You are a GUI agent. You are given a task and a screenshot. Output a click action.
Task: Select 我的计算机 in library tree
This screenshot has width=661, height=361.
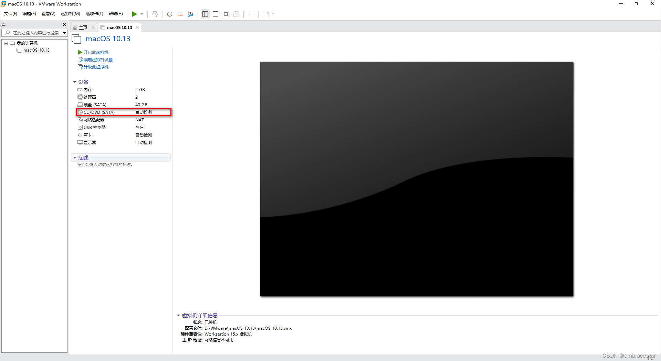[27, 43]
